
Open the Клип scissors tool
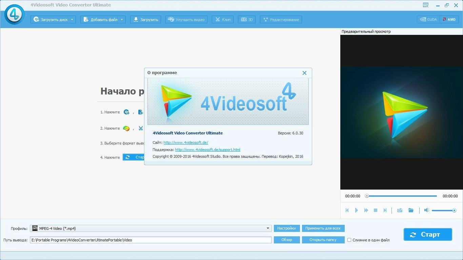[x=223, y=20]
